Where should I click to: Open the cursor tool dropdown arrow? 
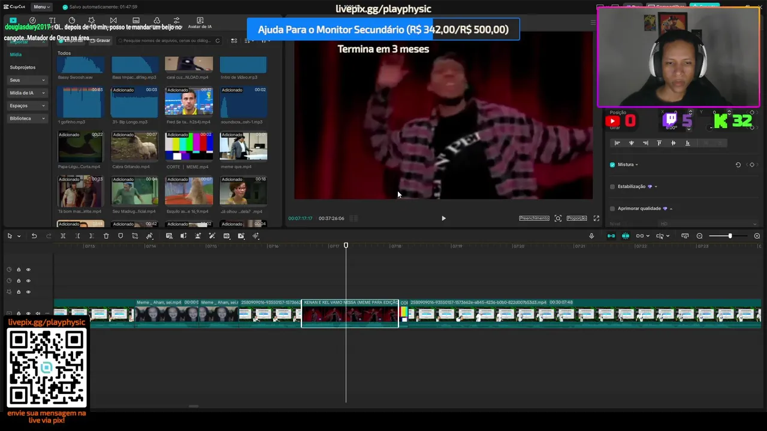[19, 236]
